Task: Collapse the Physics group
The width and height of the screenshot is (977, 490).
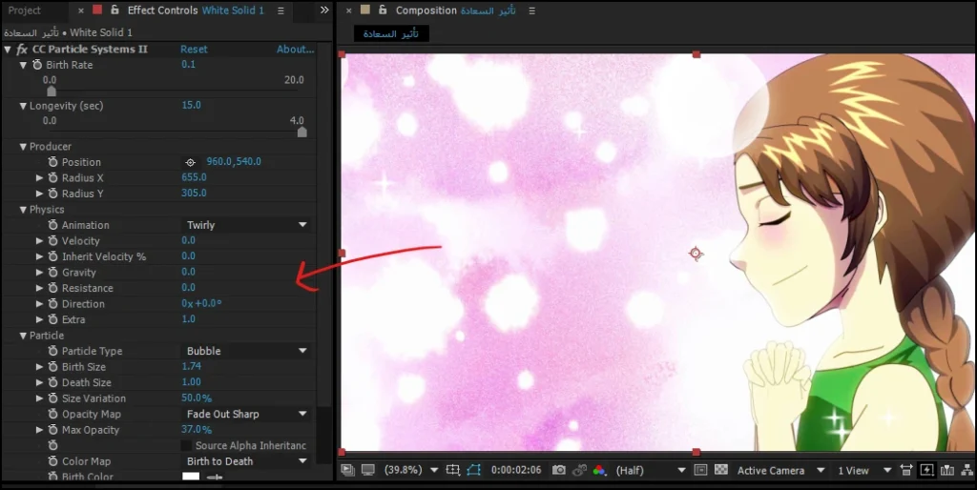Action: 23,210
